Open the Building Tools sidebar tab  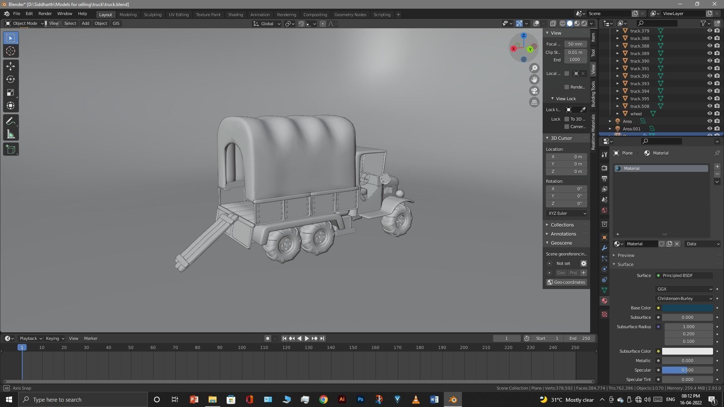593,94
